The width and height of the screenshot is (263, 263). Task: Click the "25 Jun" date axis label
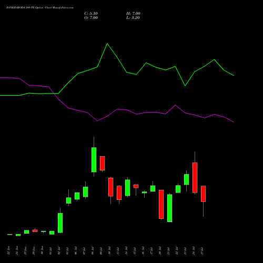(25, 250)
